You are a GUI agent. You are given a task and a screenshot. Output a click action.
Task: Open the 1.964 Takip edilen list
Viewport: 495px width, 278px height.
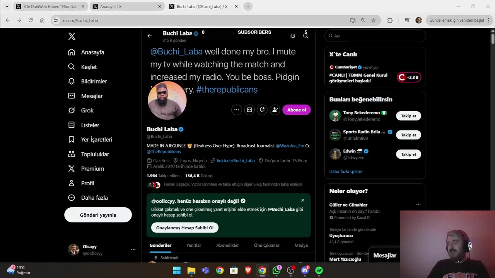click(163, 176)
